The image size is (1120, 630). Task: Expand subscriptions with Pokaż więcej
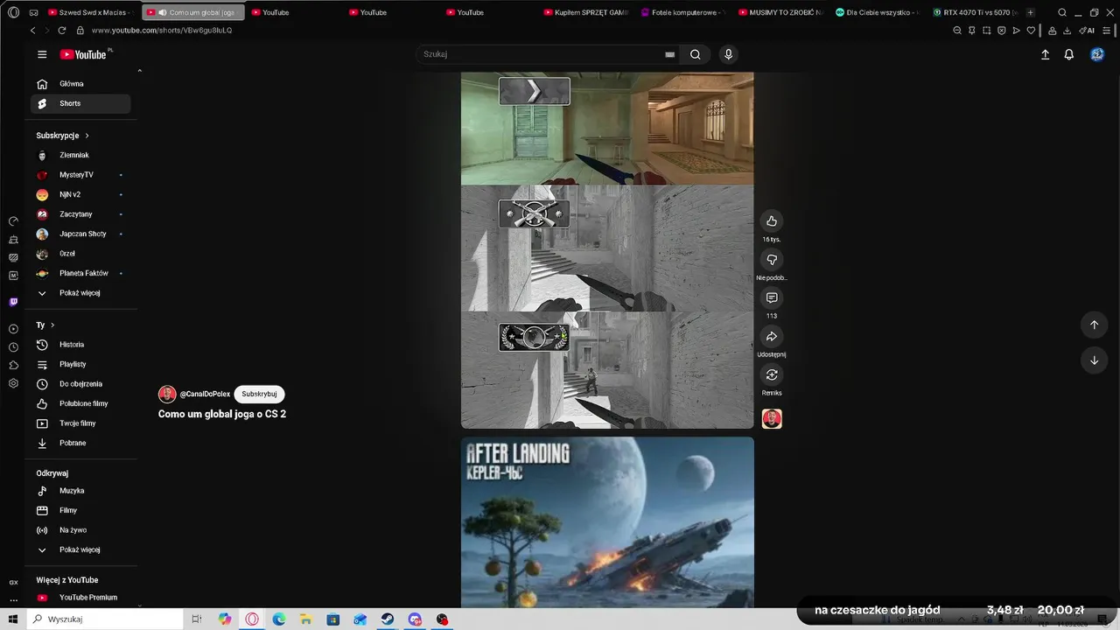tap(80, 293)
